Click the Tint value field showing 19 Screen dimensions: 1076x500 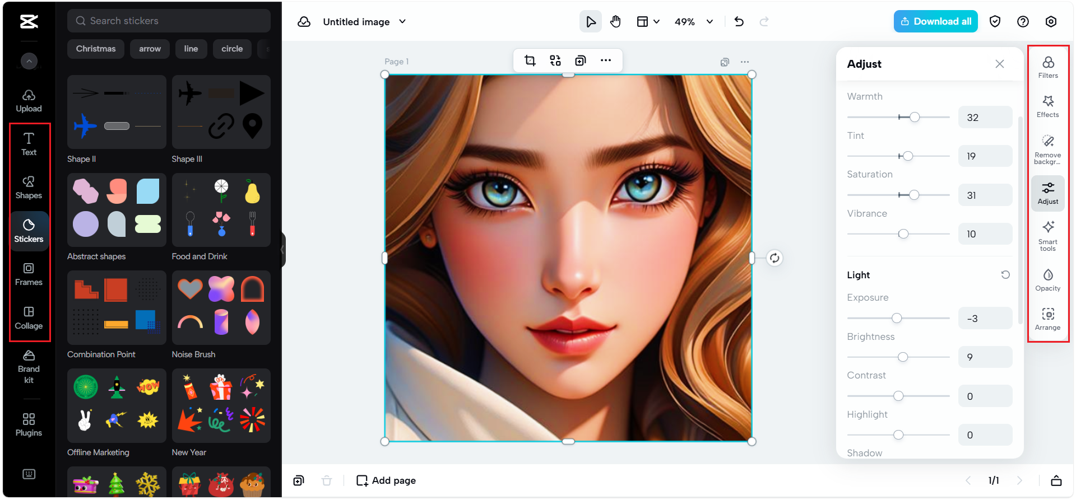[x=985, y=156]
